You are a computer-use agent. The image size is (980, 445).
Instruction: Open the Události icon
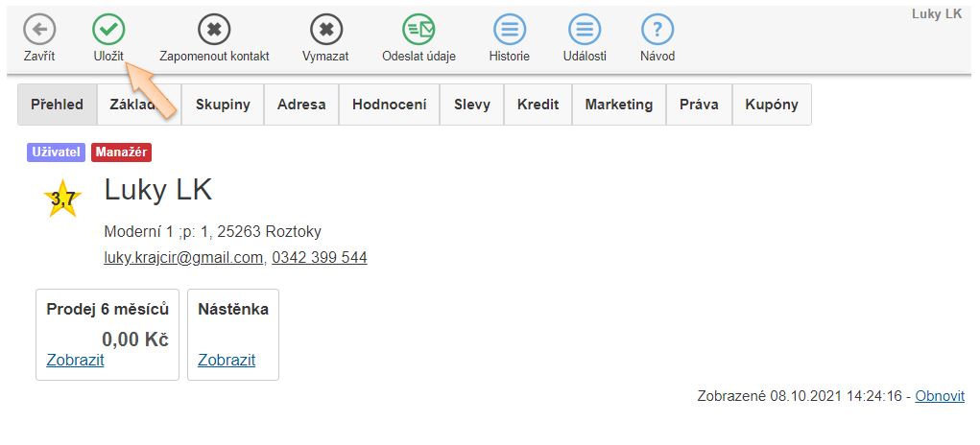tap(584, 30)
